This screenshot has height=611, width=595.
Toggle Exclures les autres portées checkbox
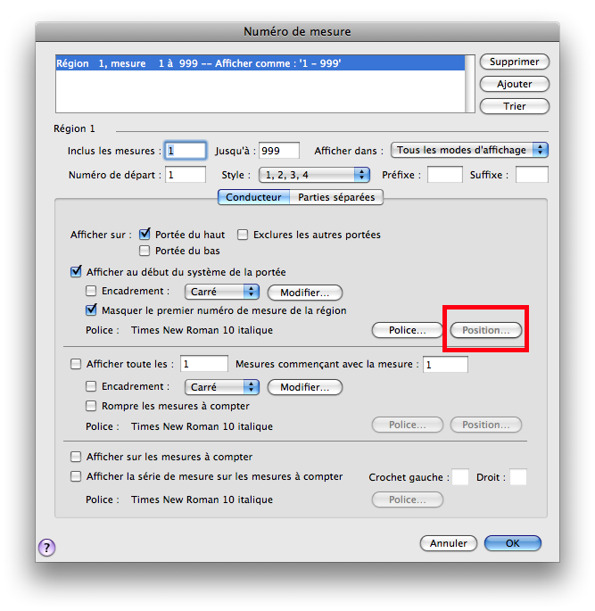(x=243, y=235)
